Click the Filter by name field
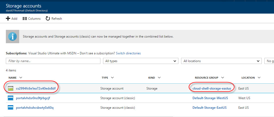The width and height of the screenshot is (274, 117). click(53, 61)
